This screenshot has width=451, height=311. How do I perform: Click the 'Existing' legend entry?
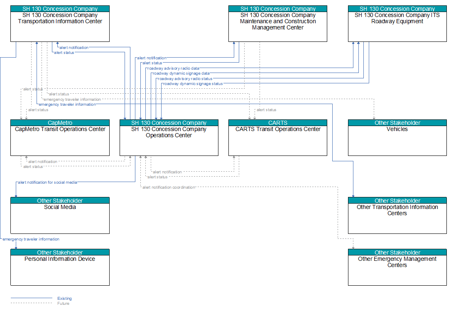[x=64, y=299]
